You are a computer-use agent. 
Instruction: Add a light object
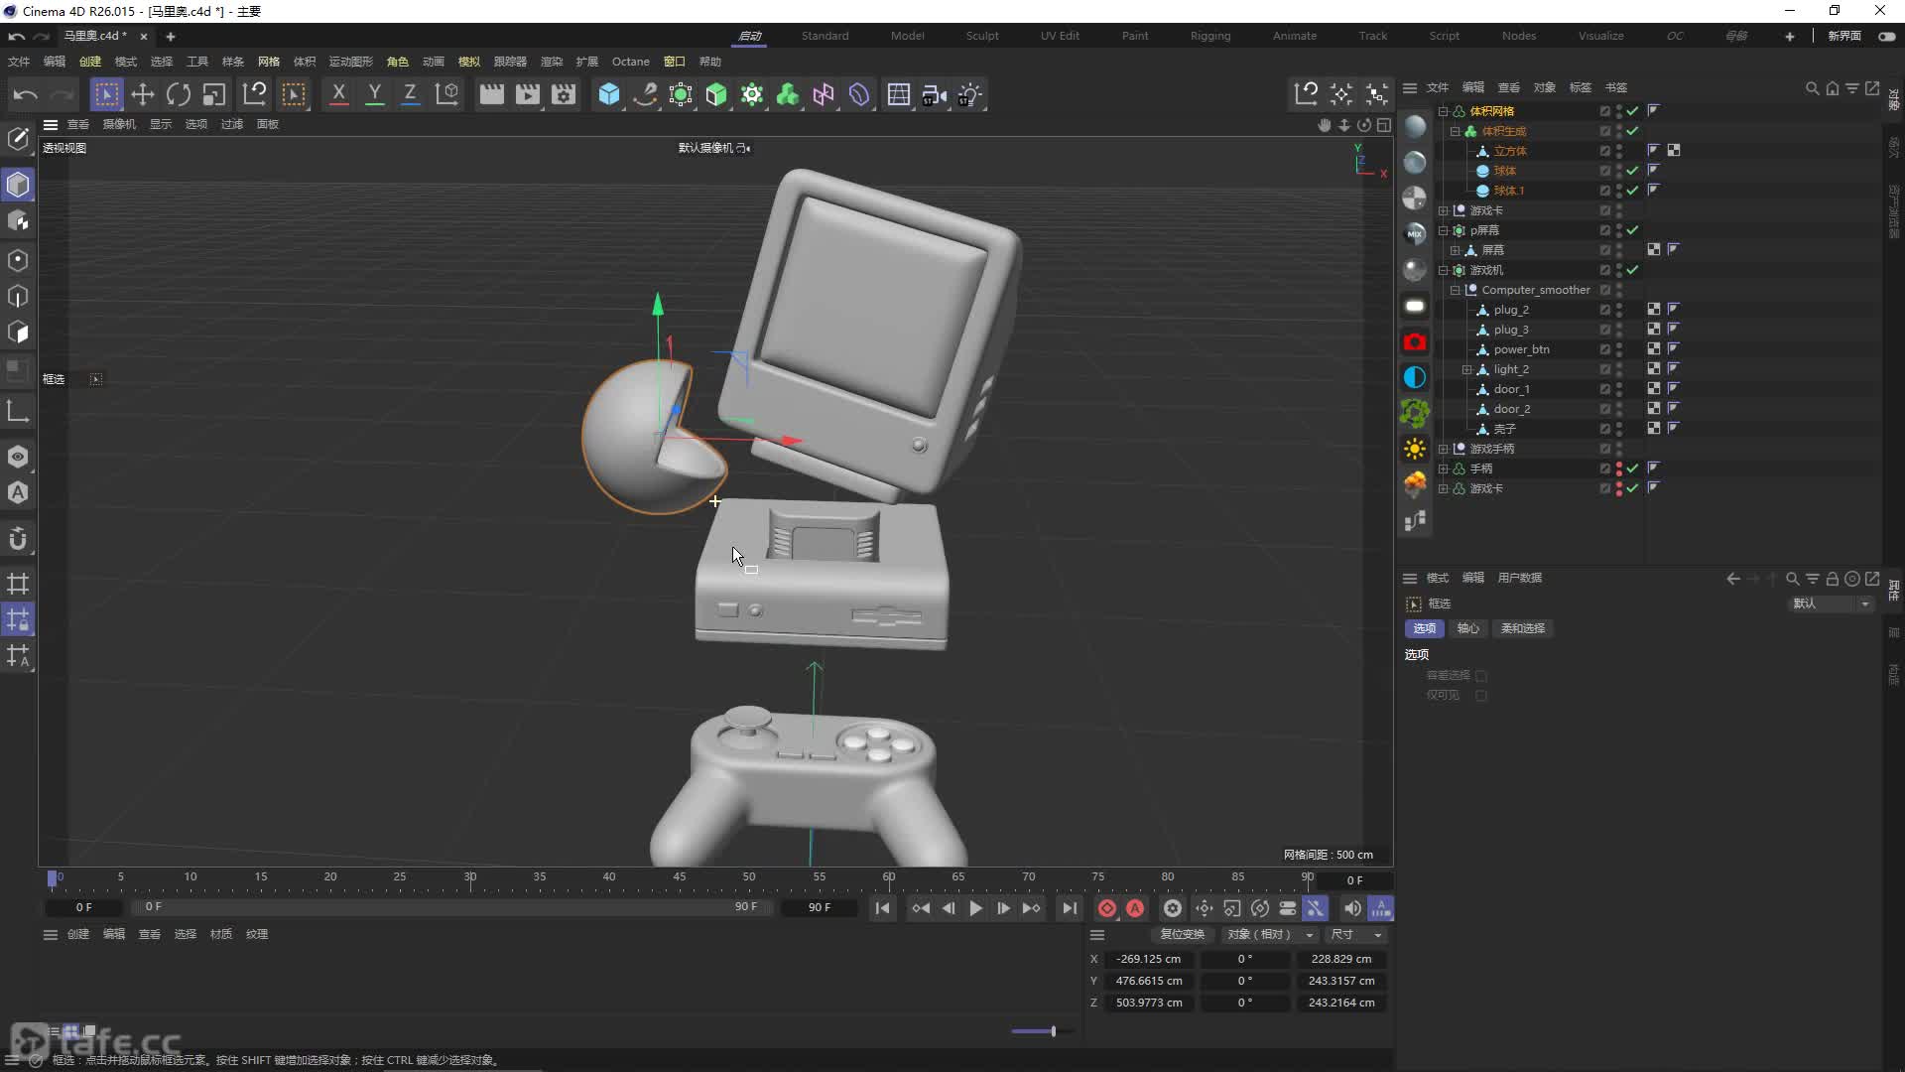pyautogui.click(x=970, y=94)
